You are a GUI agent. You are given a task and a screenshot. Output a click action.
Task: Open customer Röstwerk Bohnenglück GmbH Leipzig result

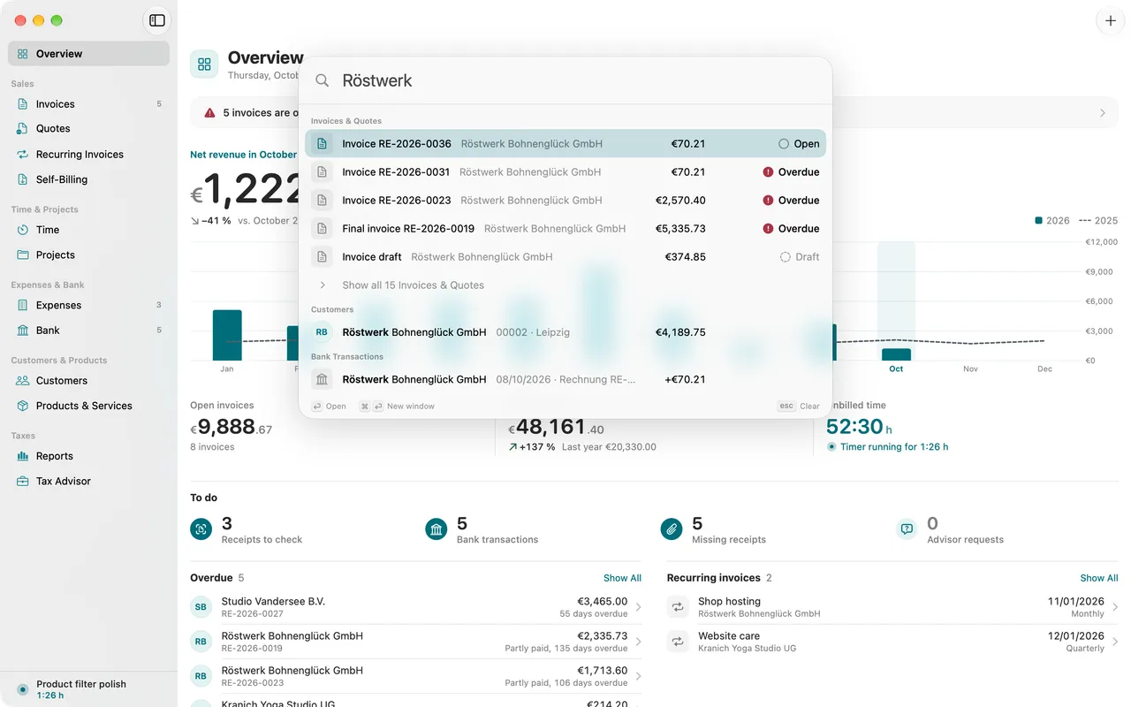pos(565,332)
